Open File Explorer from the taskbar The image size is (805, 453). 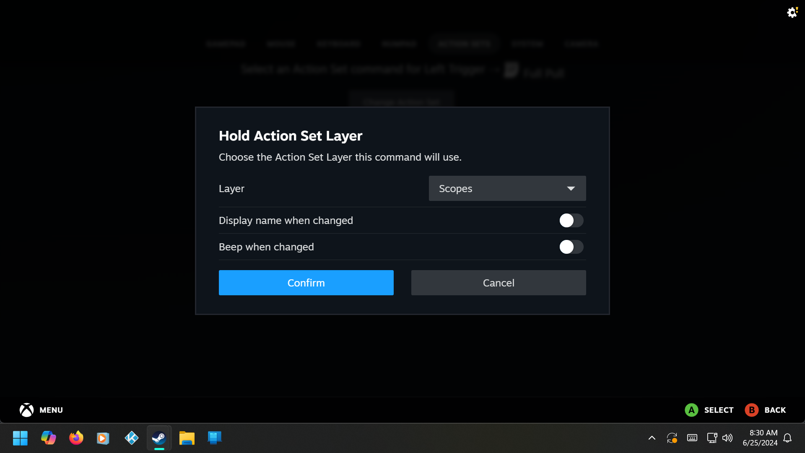(x=187, y=438)
